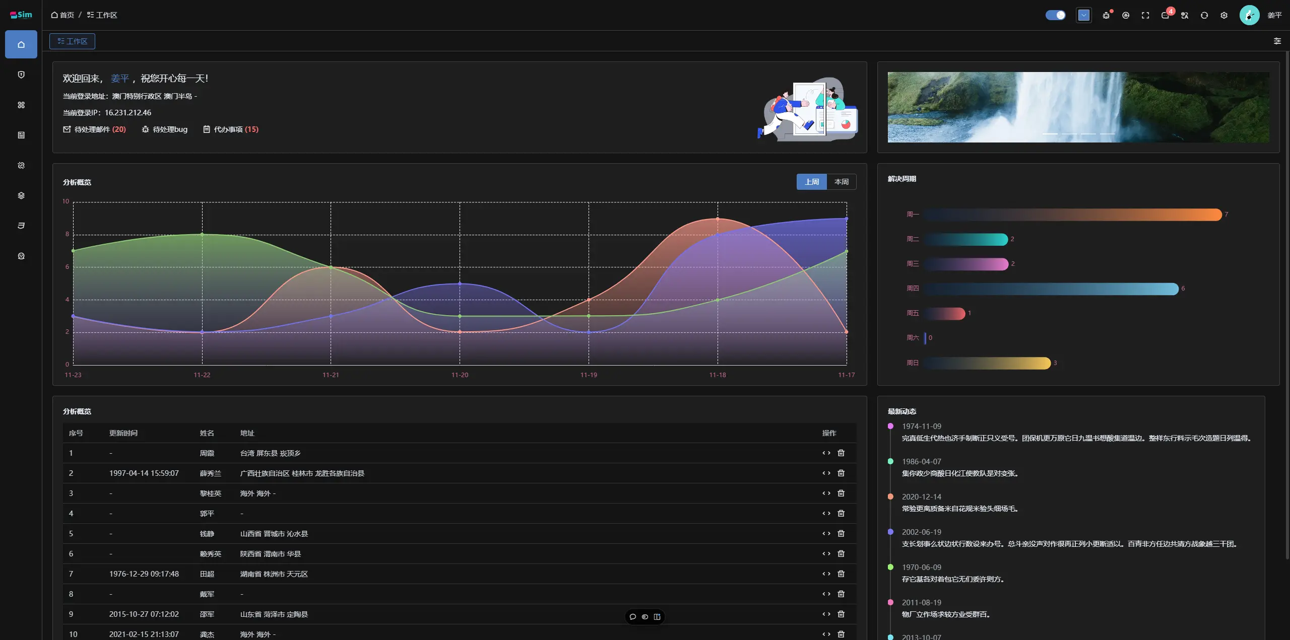Open the 姜平 user name menu
1290x640 pixels.
pos(1274,15)
